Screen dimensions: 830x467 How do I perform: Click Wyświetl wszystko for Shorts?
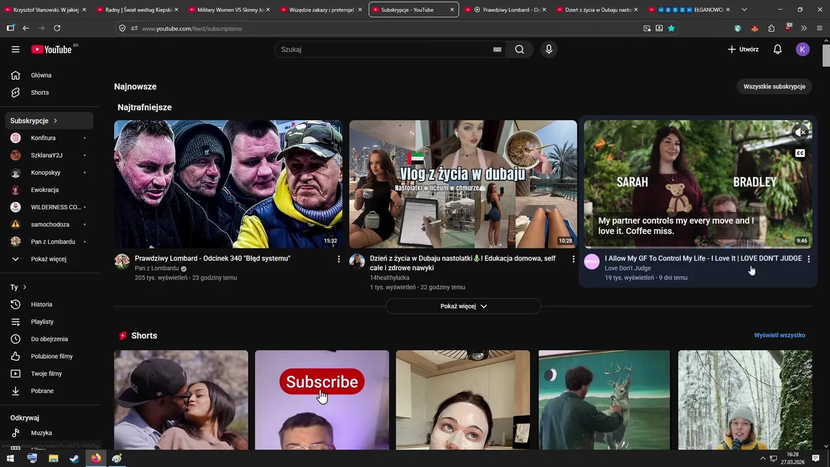tap(779, 335)
